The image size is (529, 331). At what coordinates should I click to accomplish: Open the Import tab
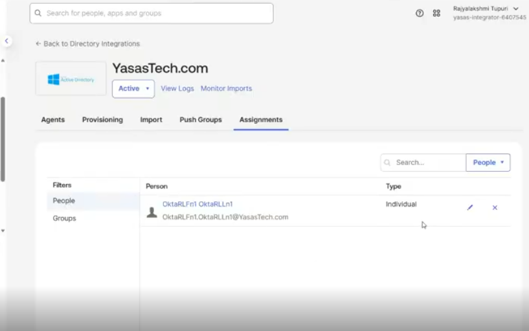pyautogui.click(x=151, y=120)
